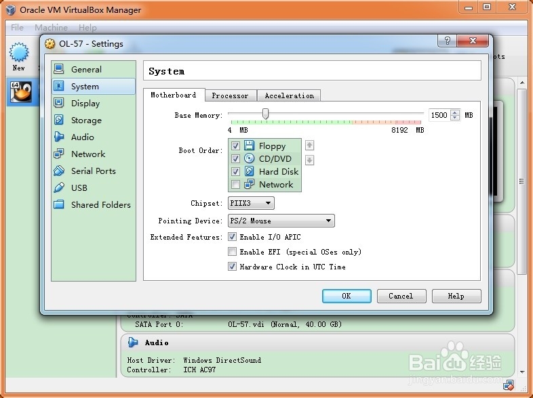
Task: Open USB settings plug icon
Action: coord(59,187)
